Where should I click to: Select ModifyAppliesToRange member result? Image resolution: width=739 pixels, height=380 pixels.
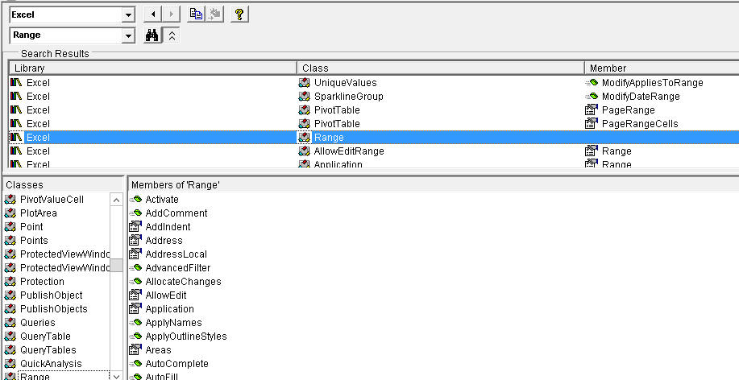(x=652, y=83)
